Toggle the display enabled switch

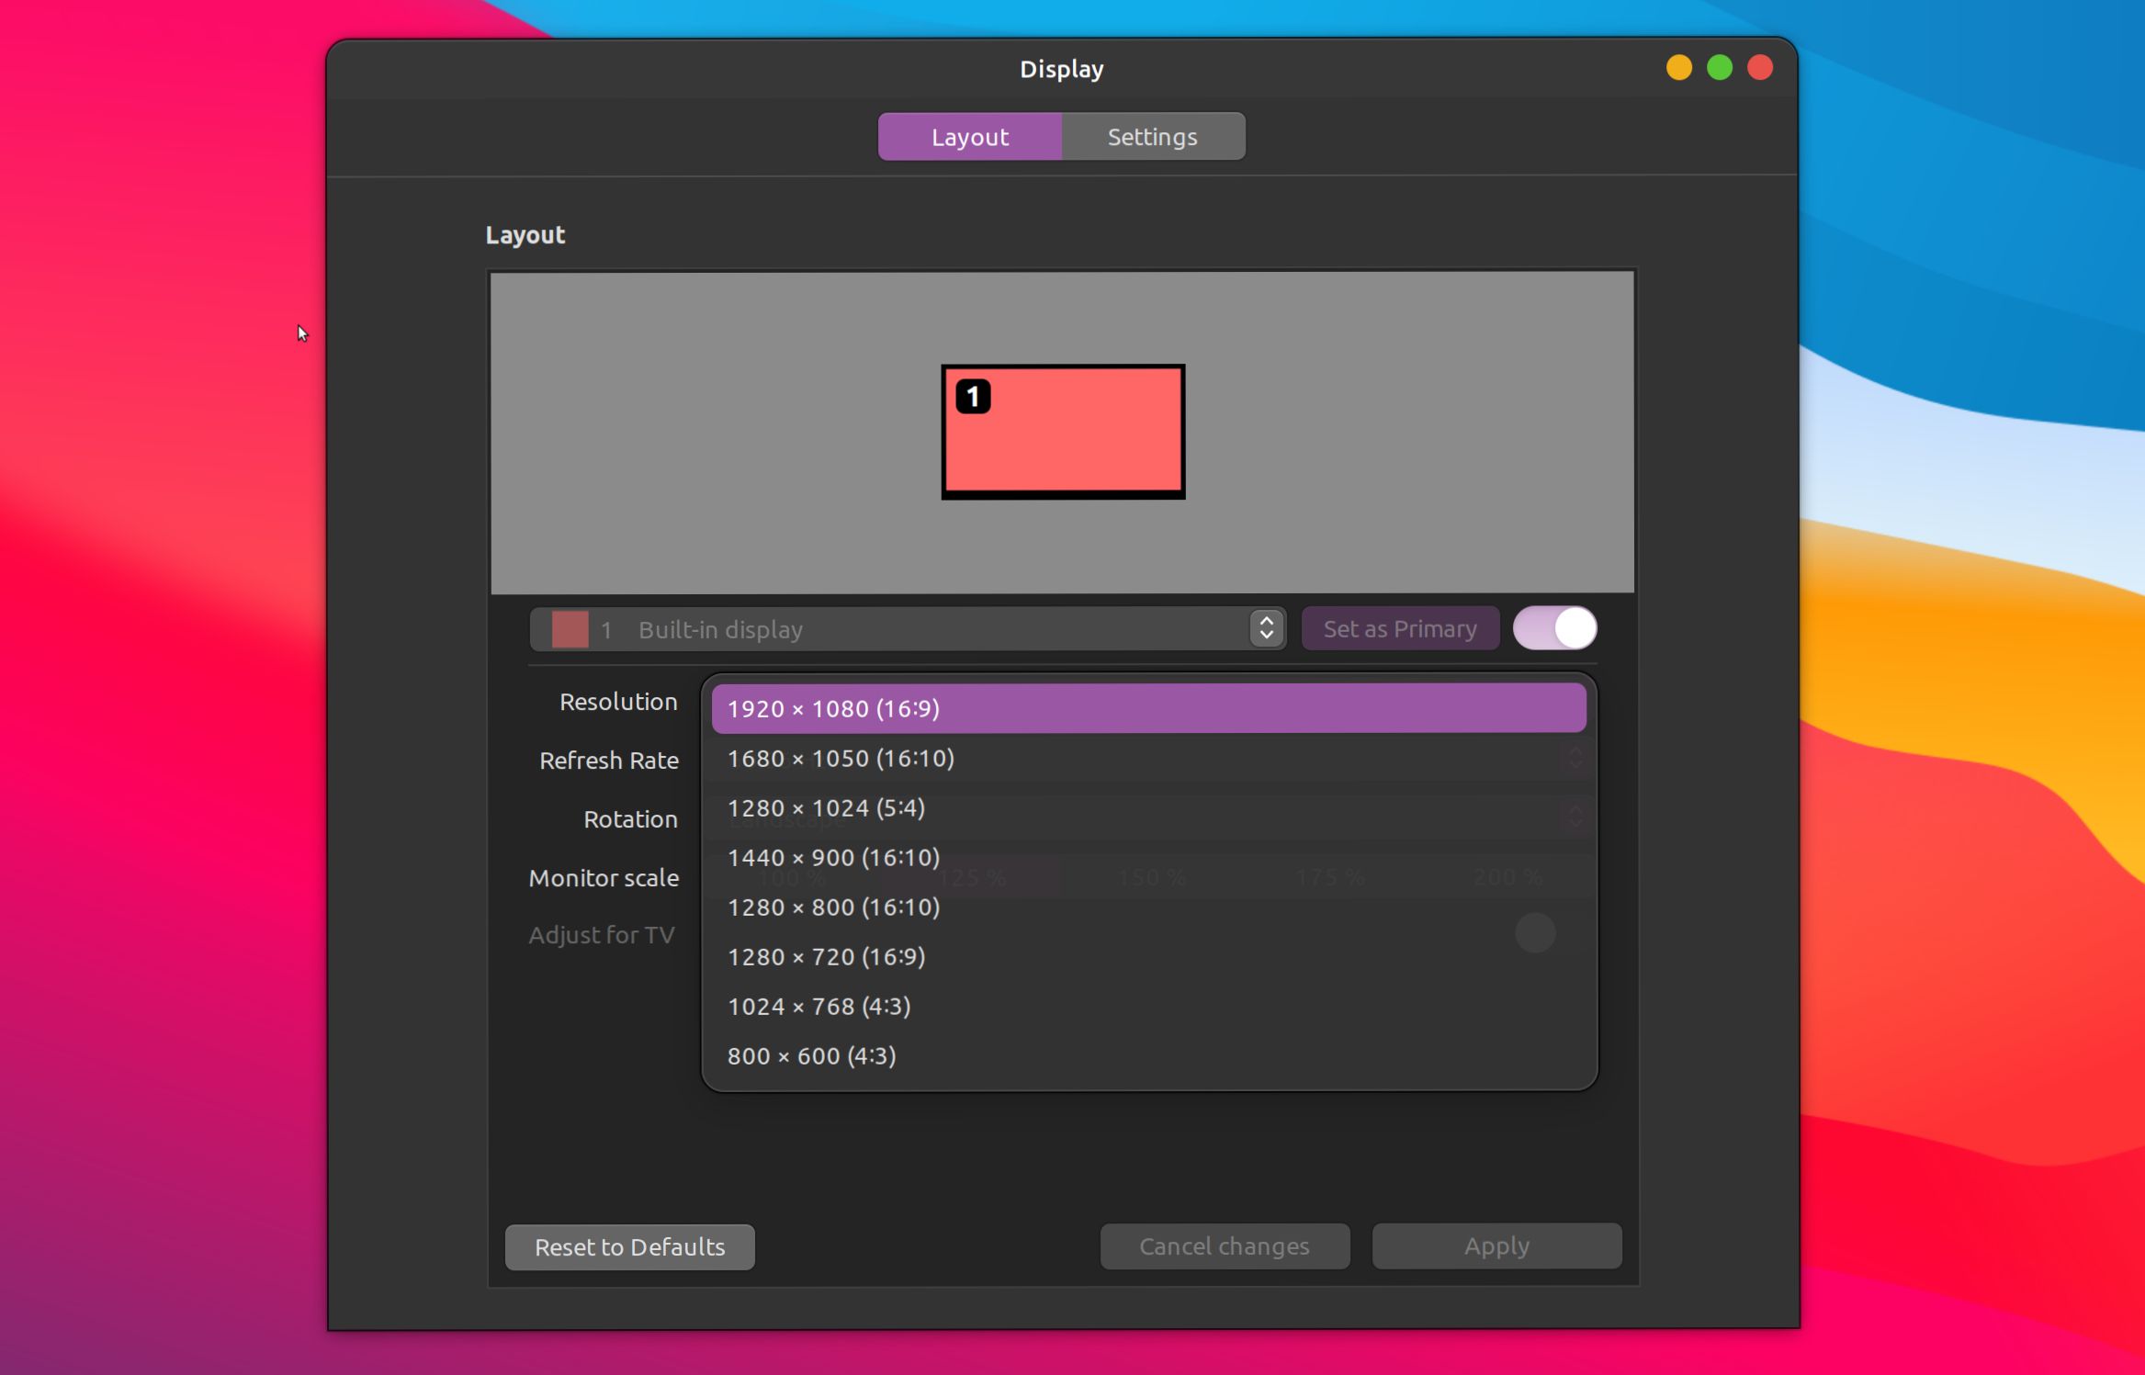[1554, 628]
